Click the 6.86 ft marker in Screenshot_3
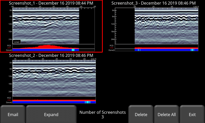Viewport: 205px width, 123px height. [x=196, y=7]
